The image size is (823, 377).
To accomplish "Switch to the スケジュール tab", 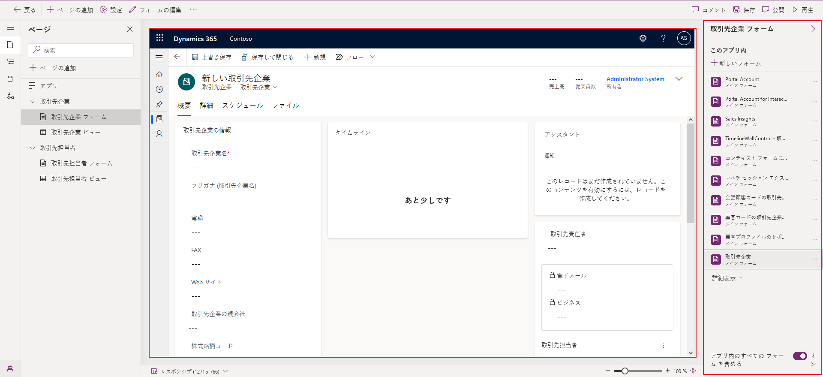I will click(x=242, y=106).
